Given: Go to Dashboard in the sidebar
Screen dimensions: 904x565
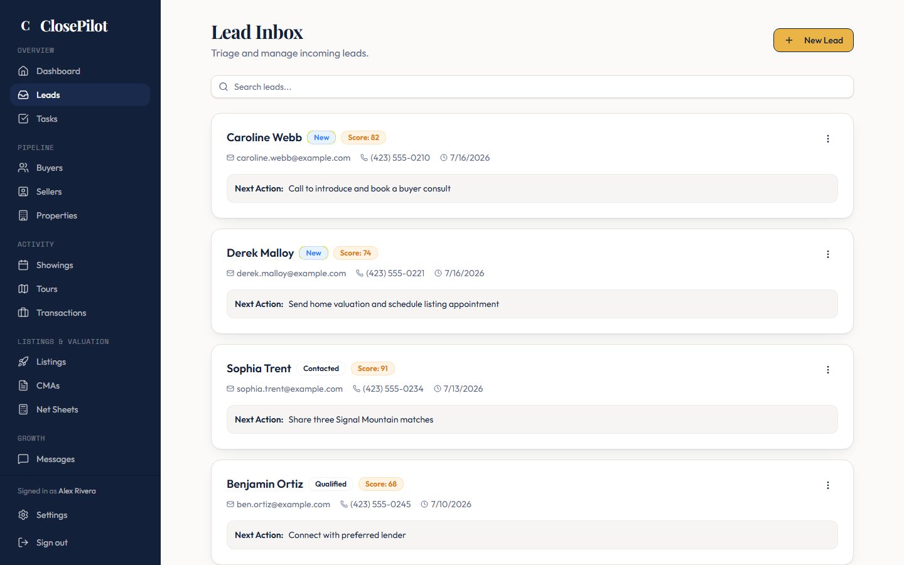Looking at the screenshot, I should click(80, 71).
